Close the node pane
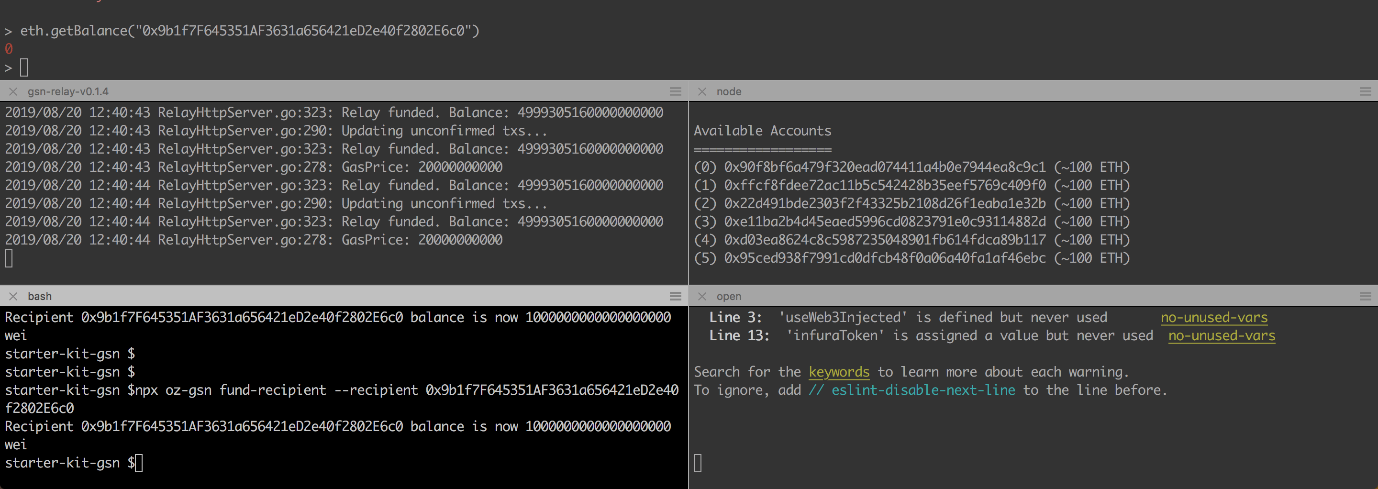 coord(701,91)
